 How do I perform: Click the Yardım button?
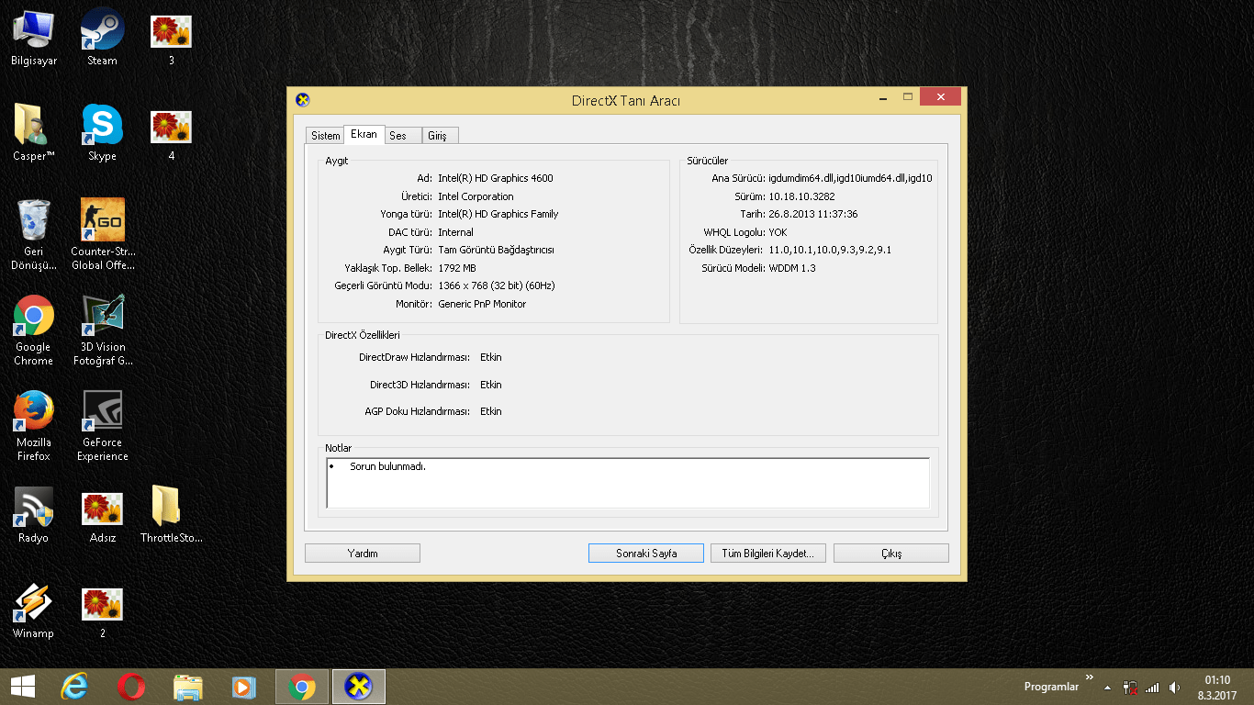point(363,554)
